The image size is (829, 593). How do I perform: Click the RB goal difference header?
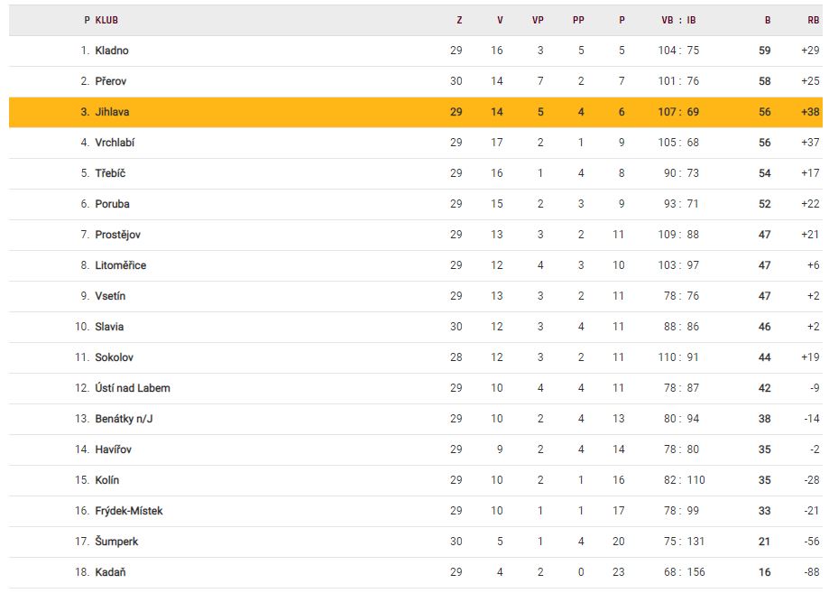click(x=814, y=20)
